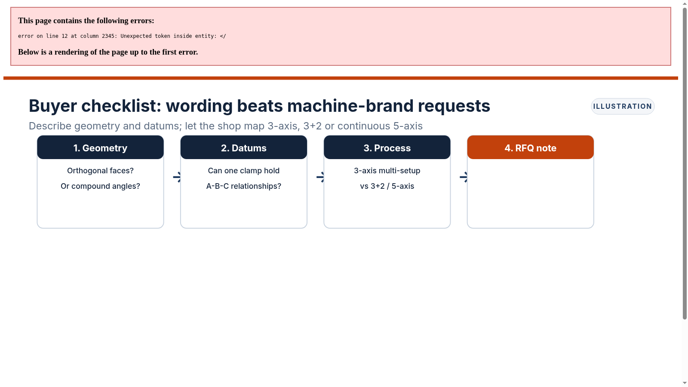
Task: Click the vertical scrollbar thumb
Action: (685, 163)
